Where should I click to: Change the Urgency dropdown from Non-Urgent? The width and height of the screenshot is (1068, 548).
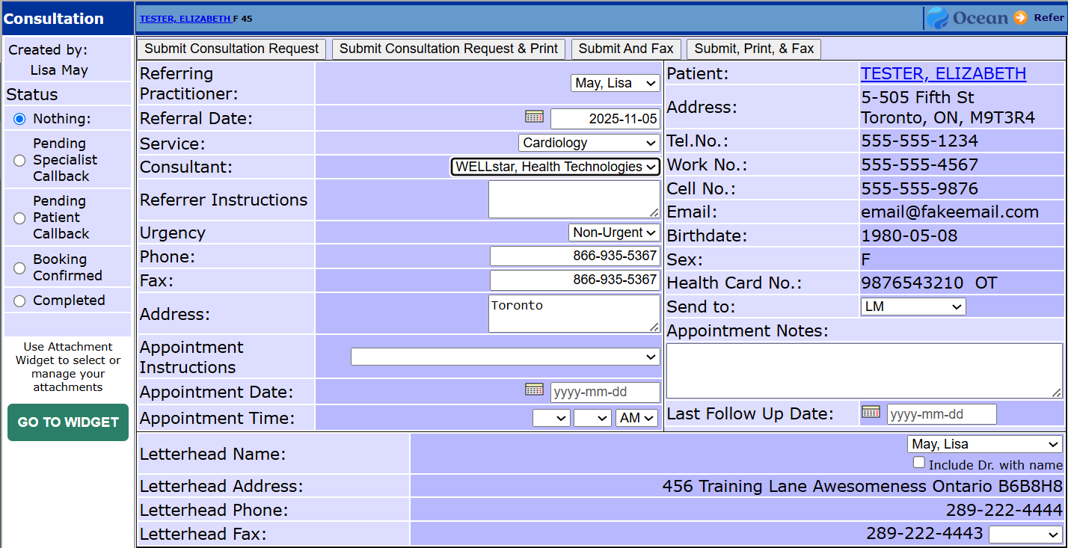click(613, 233)
